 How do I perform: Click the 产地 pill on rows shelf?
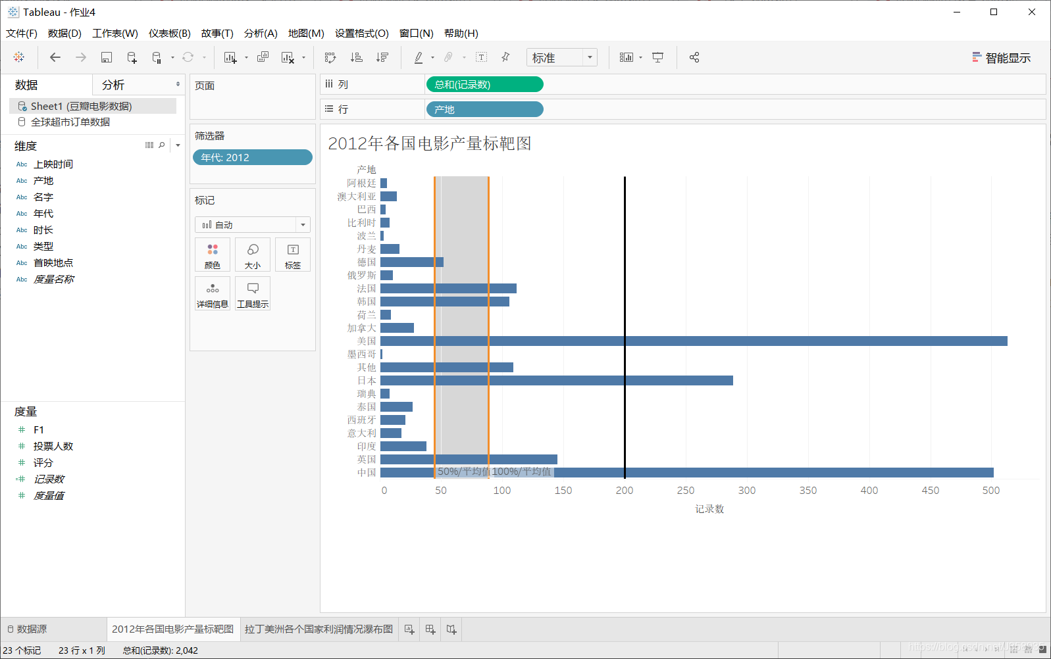485,109
